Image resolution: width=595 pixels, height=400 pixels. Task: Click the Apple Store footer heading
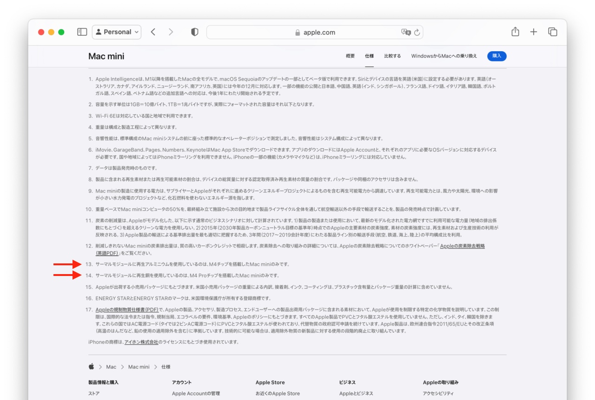[x=270, y=382]
